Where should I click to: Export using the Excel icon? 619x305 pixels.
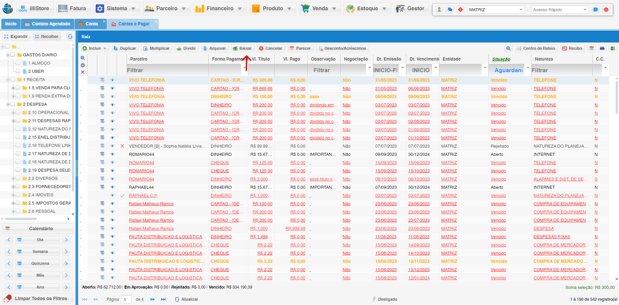point(612,48)
